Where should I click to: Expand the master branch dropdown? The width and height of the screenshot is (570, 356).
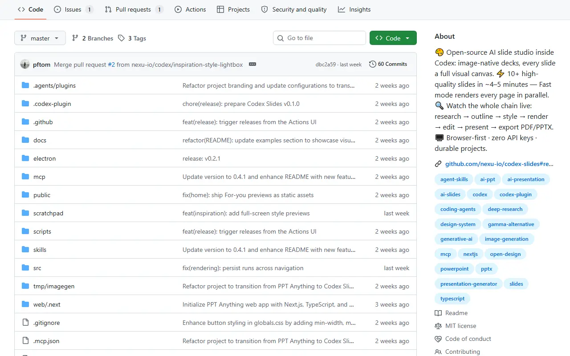[40, 38]
